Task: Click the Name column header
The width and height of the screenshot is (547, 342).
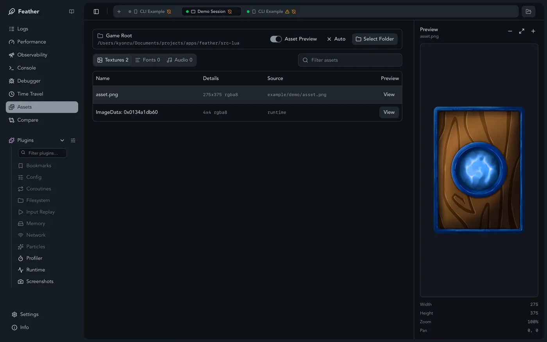Action: pos(103,79)
